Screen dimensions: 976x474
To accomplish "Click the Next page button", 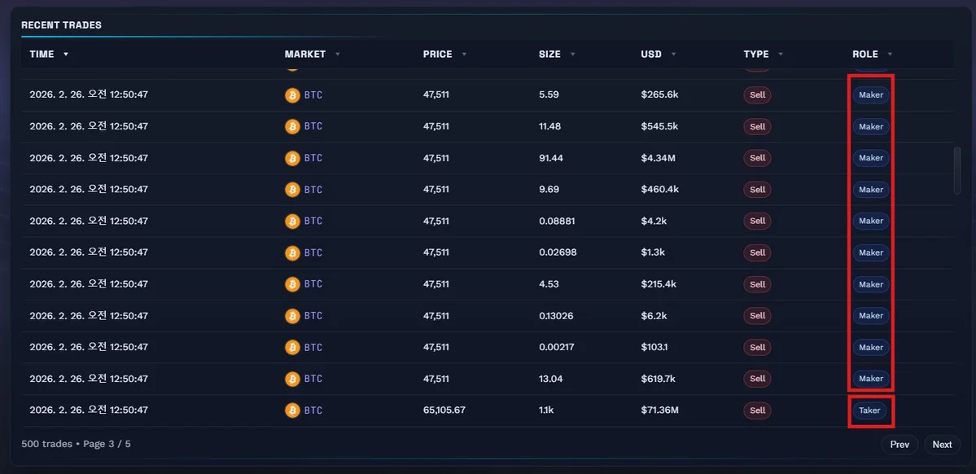I will pyautogui.click(x=942, y=445).
